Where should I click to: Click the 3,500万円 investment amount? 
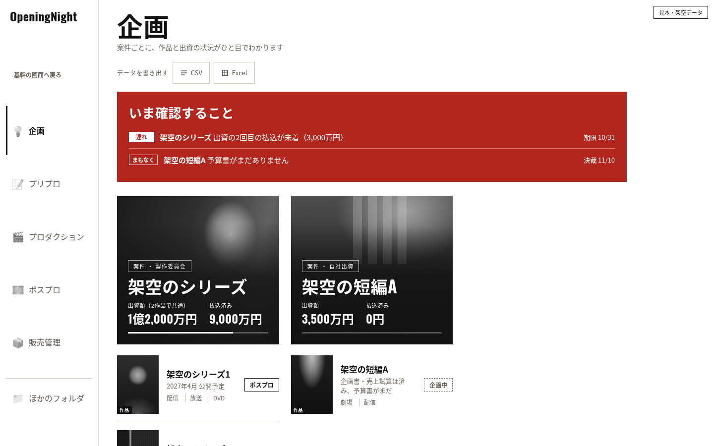click(328, 319)
